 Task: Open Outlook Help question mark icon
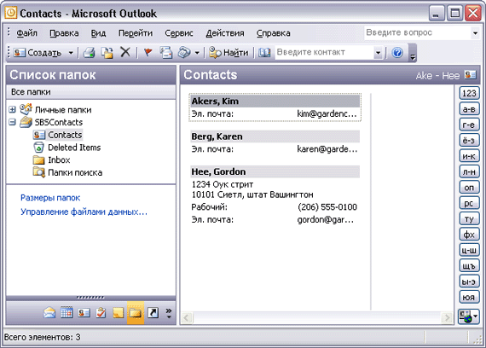click(397, 52)
